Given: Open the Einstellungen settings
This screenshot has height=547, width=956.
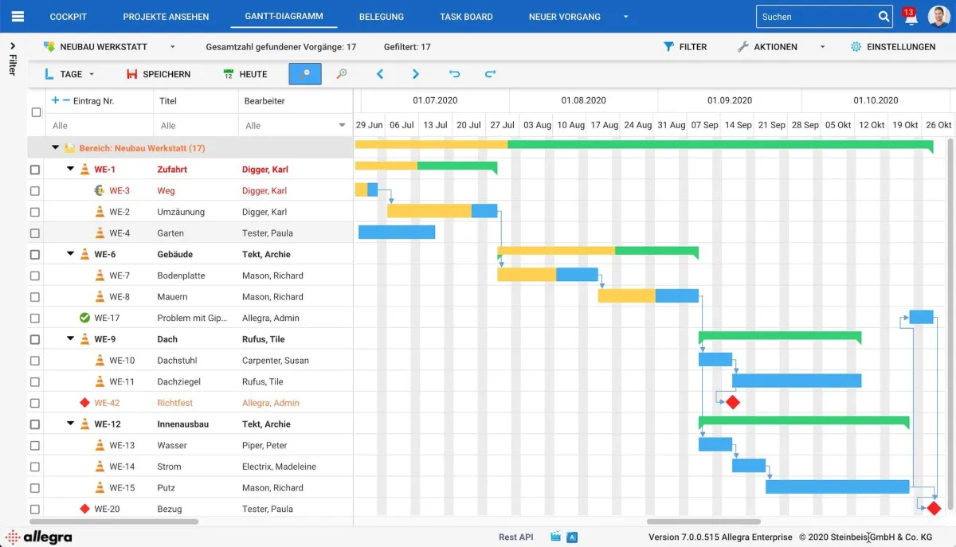Looking at the screenshot, I should coord(892,47).
